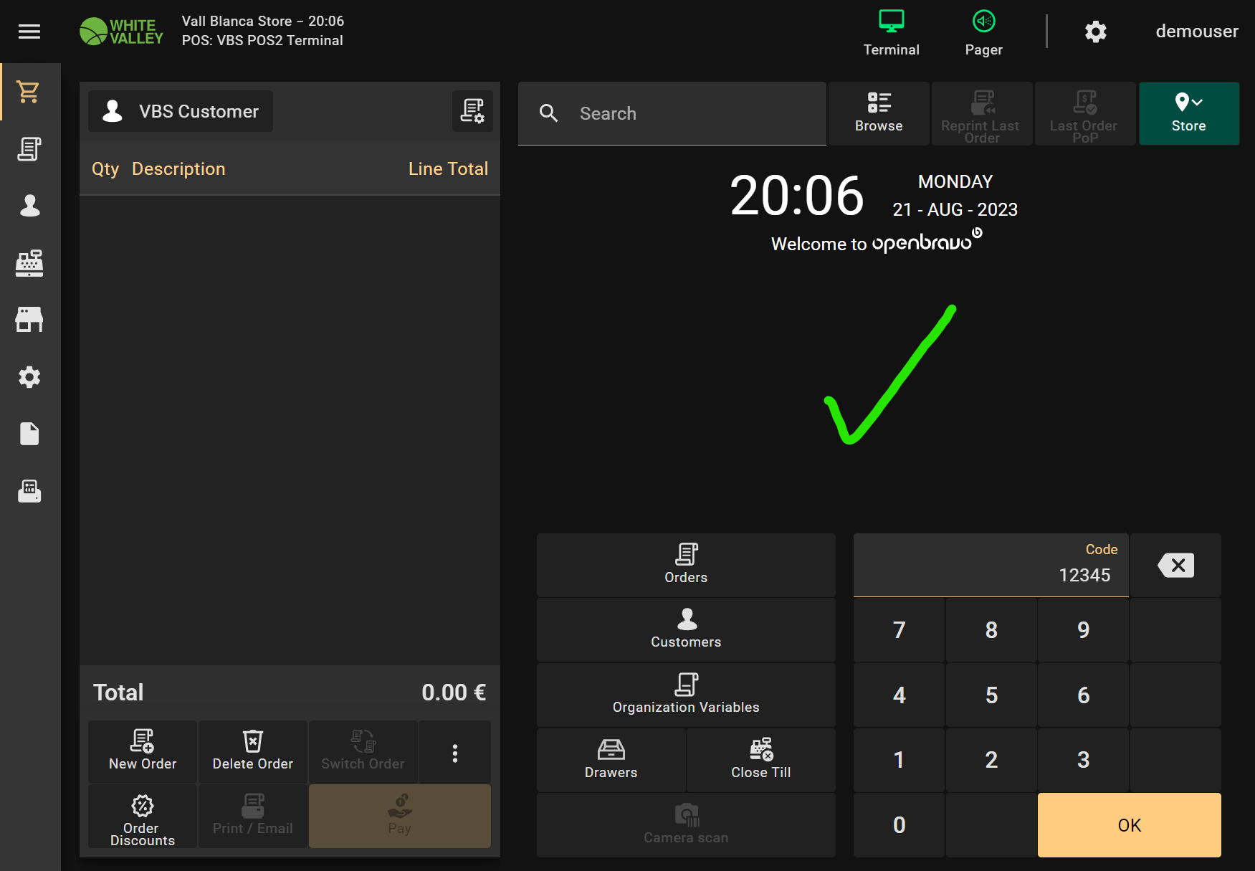Open the Browse products view
The width and height of the screenshot is (1255, 871).
879,113
